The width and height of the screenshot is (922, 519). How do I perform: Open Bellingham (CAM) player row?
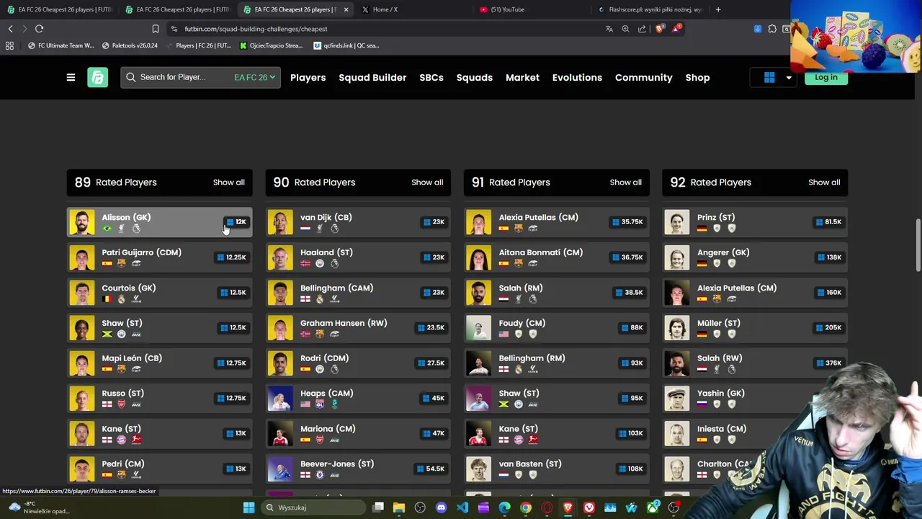coord(358,293)
